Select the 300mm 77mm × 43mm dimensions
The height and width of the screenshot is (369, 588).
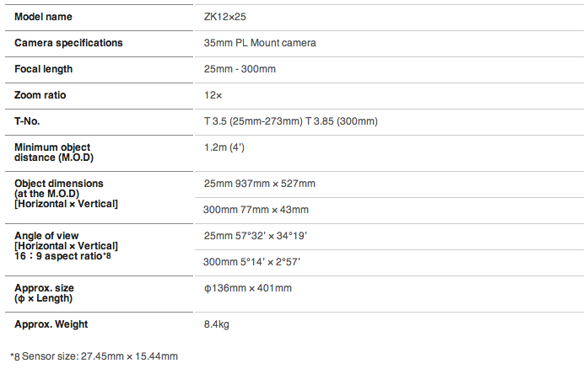pos(256,210)
